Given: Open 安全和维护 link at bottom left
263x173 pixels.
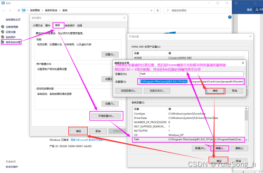Looking at the screenshot, I should point(12,167).
